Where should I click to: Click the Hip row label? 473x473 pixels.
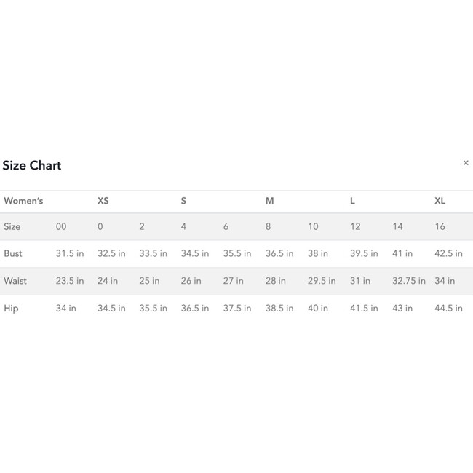(11, 309)
